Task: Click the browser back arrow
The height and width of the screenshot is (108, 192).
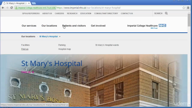Action: coord(3,8)
